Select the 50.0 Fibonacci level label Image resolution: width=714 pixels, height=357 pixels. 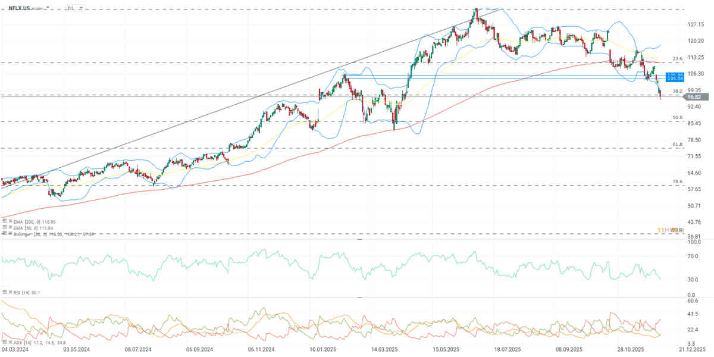[x=677, y=117]
